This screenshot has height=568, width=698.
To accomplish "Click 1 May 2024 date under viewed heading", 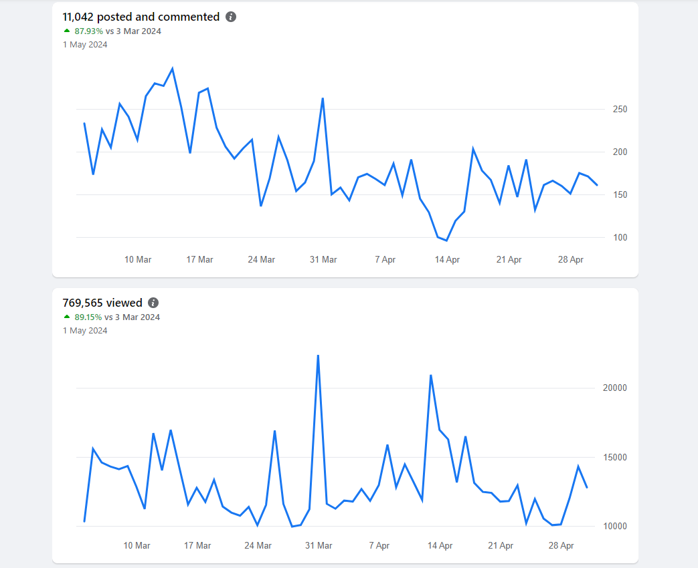I will (85, 331).
